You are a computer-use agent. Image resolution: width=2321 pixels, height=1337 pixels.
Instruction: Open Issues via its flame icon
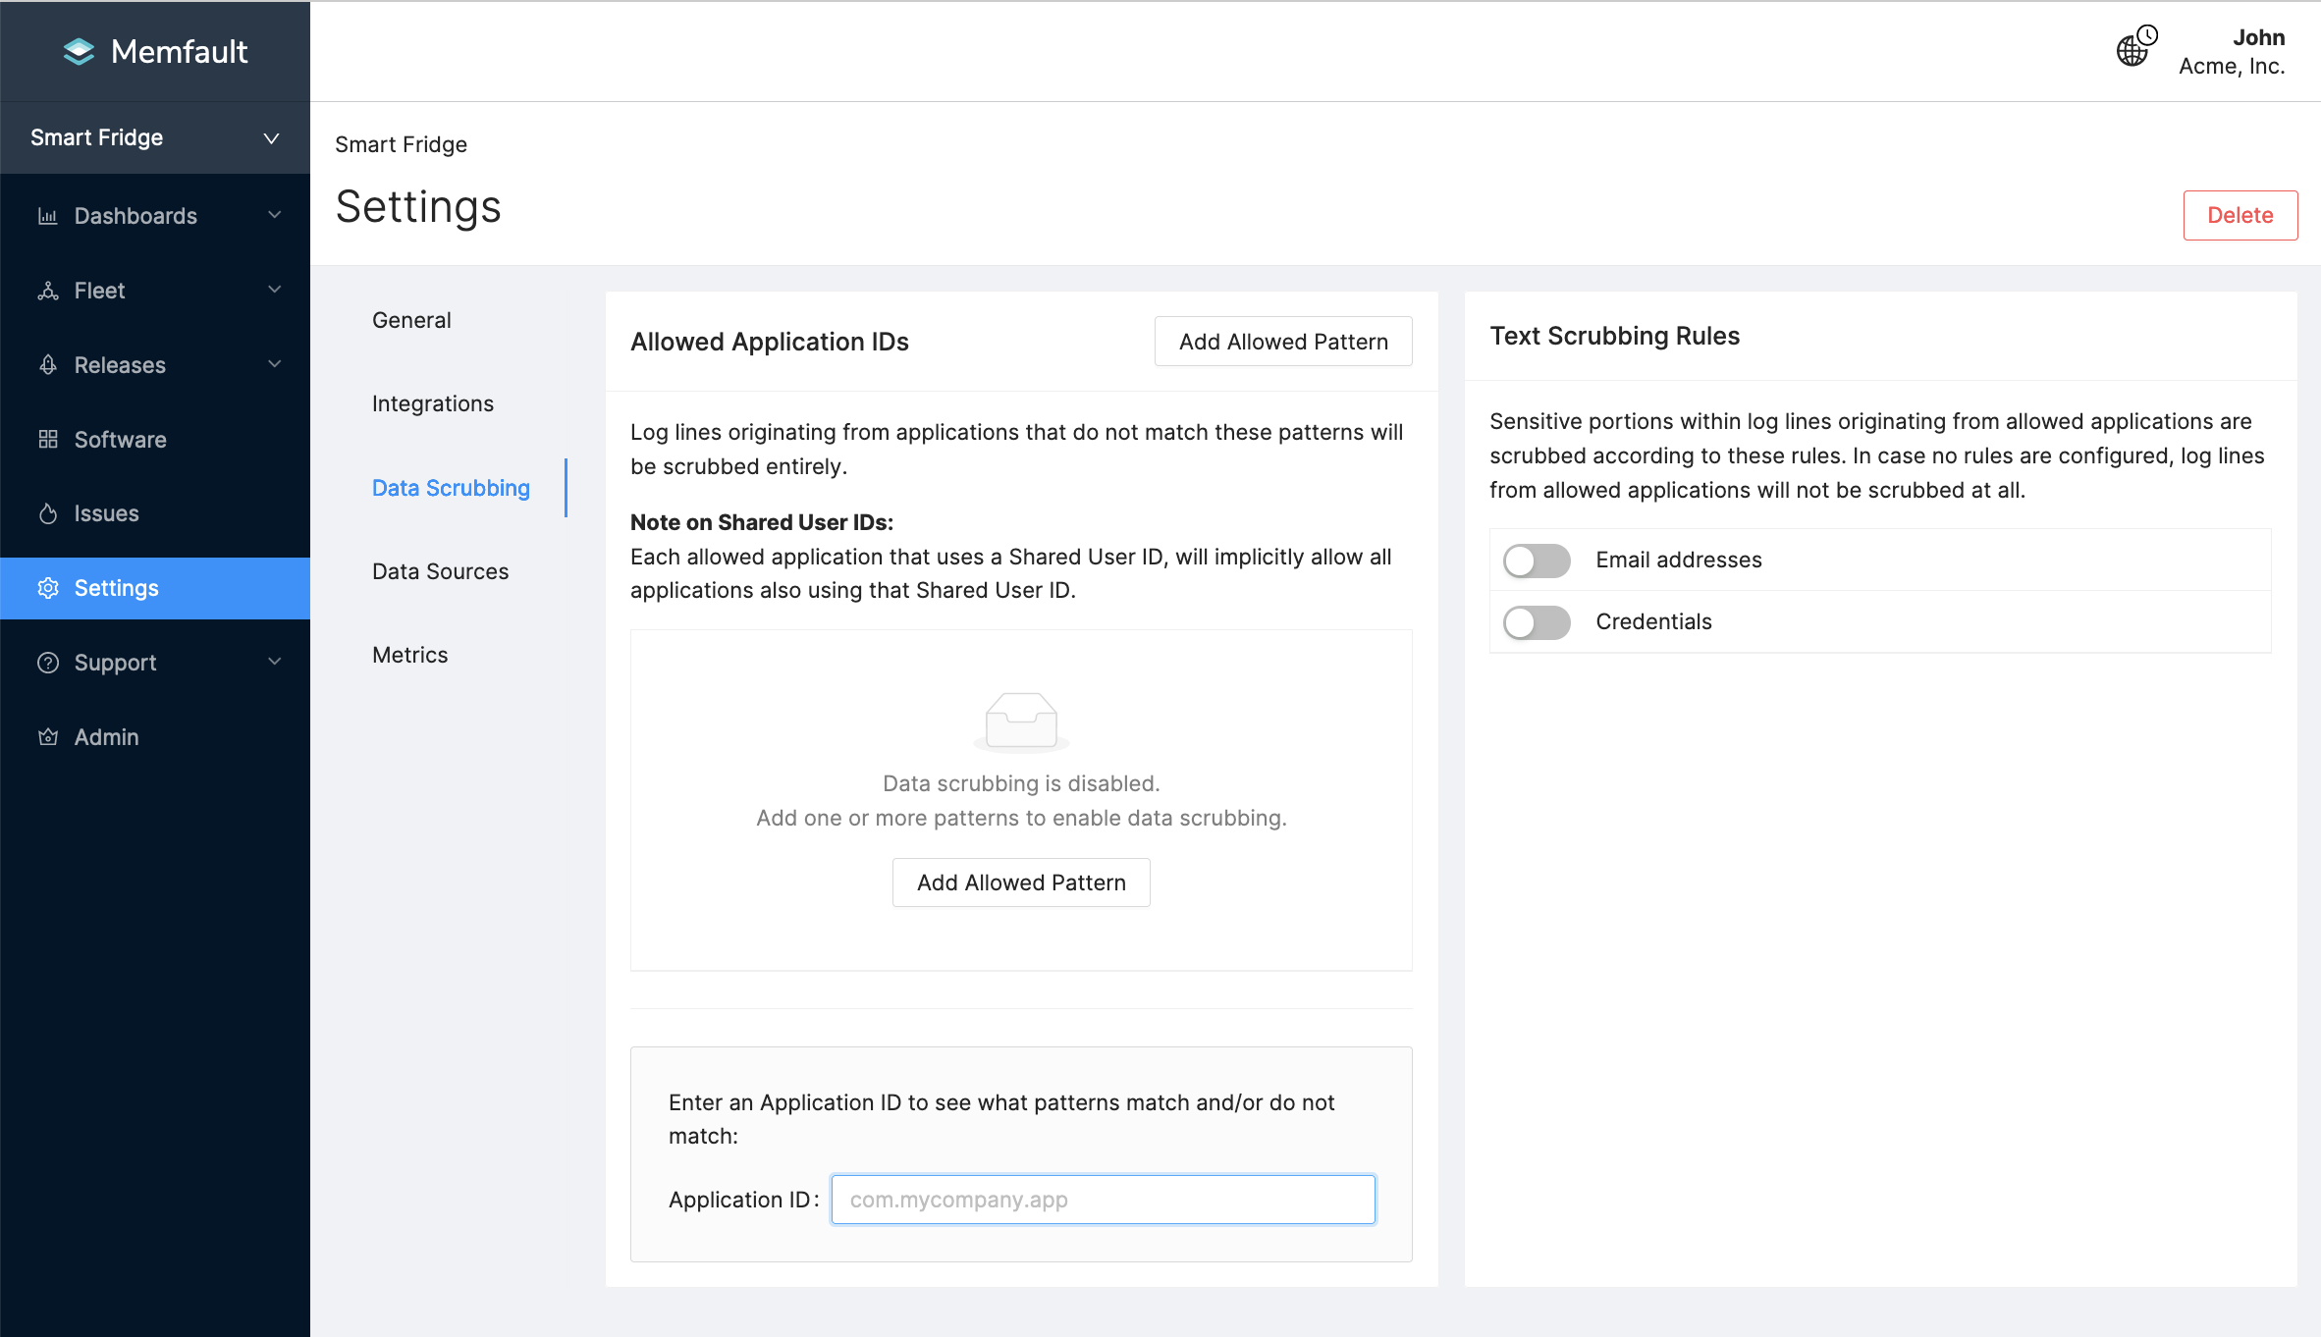[47, 513]
